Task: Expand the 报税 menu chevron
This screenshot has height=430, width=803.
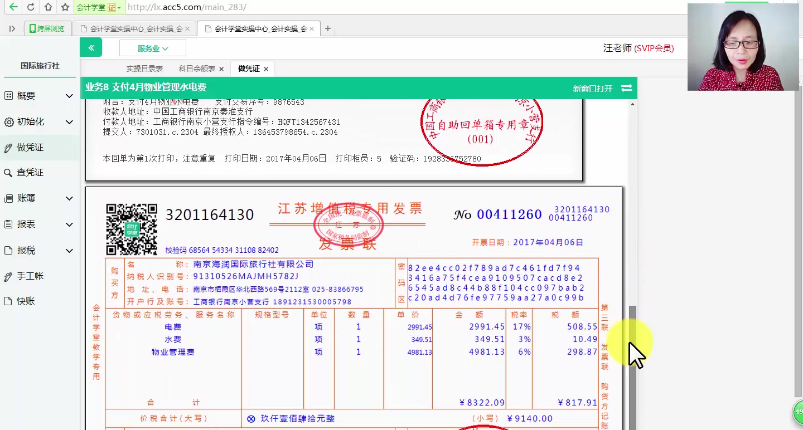Action: click(69, 251)
